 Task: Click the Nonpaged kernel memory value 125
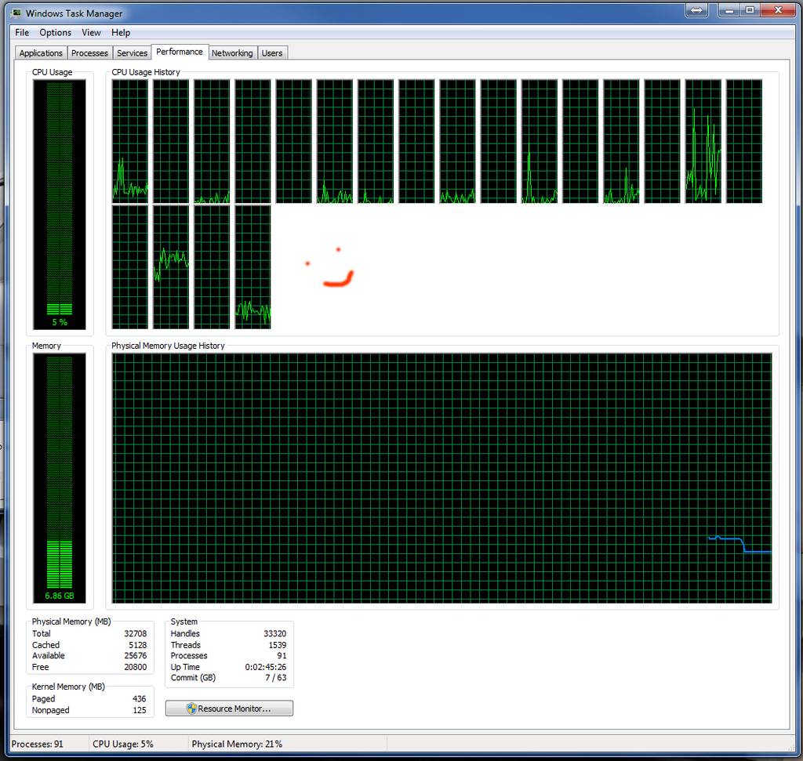pos(140,710)
